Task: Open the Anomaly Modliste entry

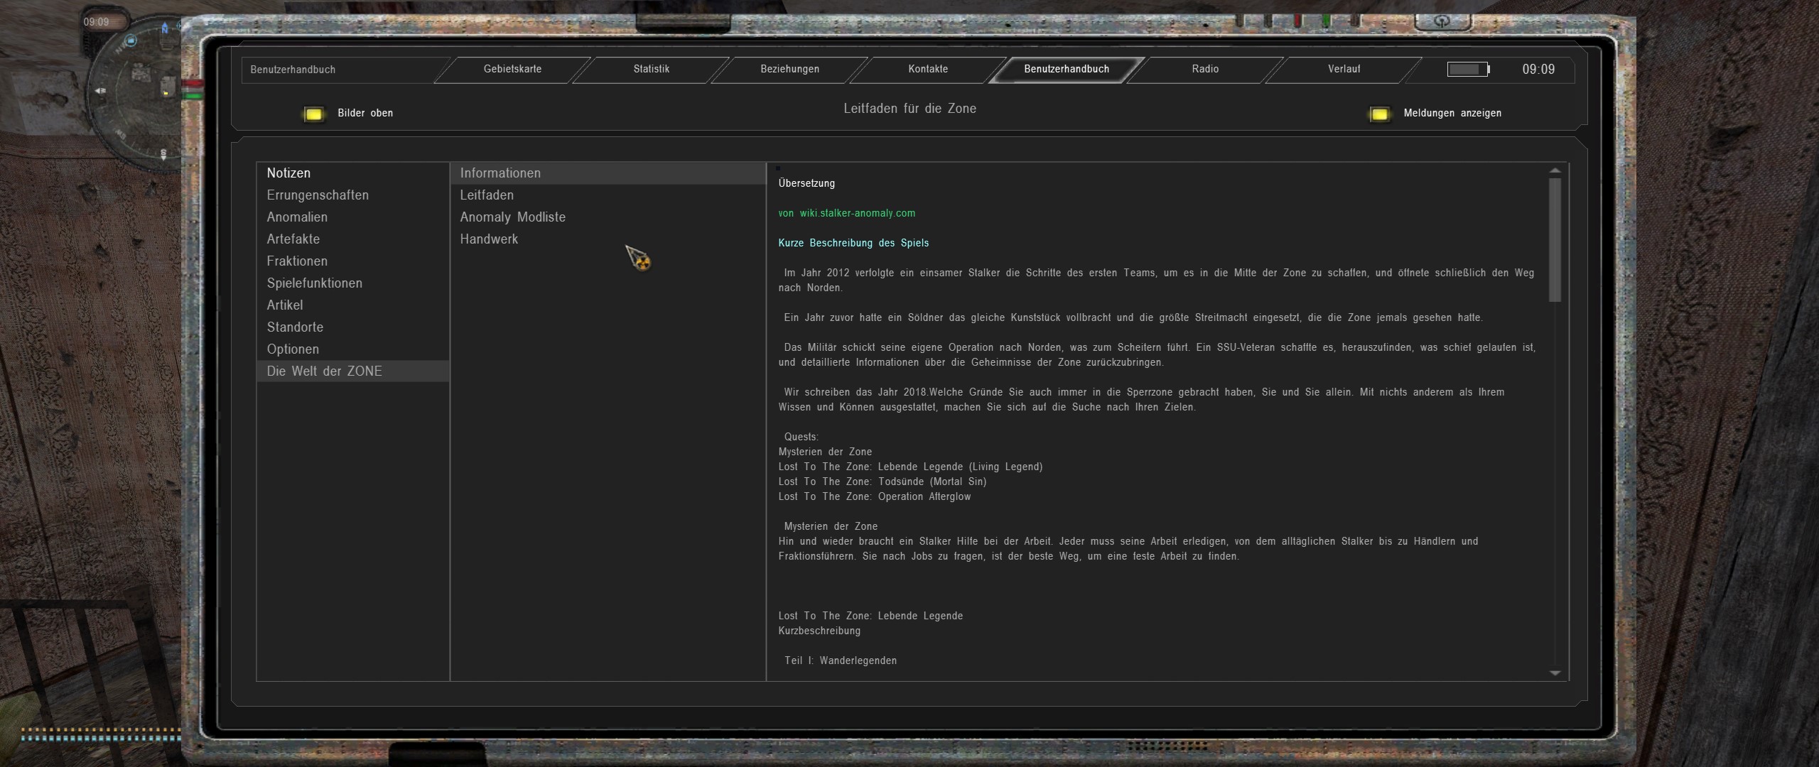Action: pos(512,217)
